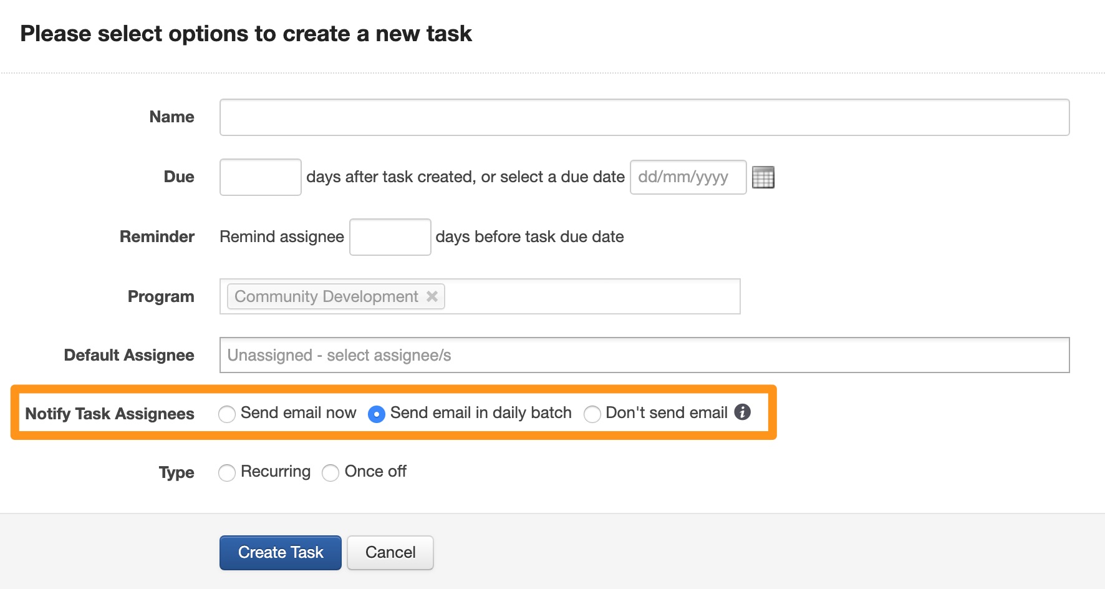
Task: Click the Community Development tag text
Action: [x=326, y=296]
